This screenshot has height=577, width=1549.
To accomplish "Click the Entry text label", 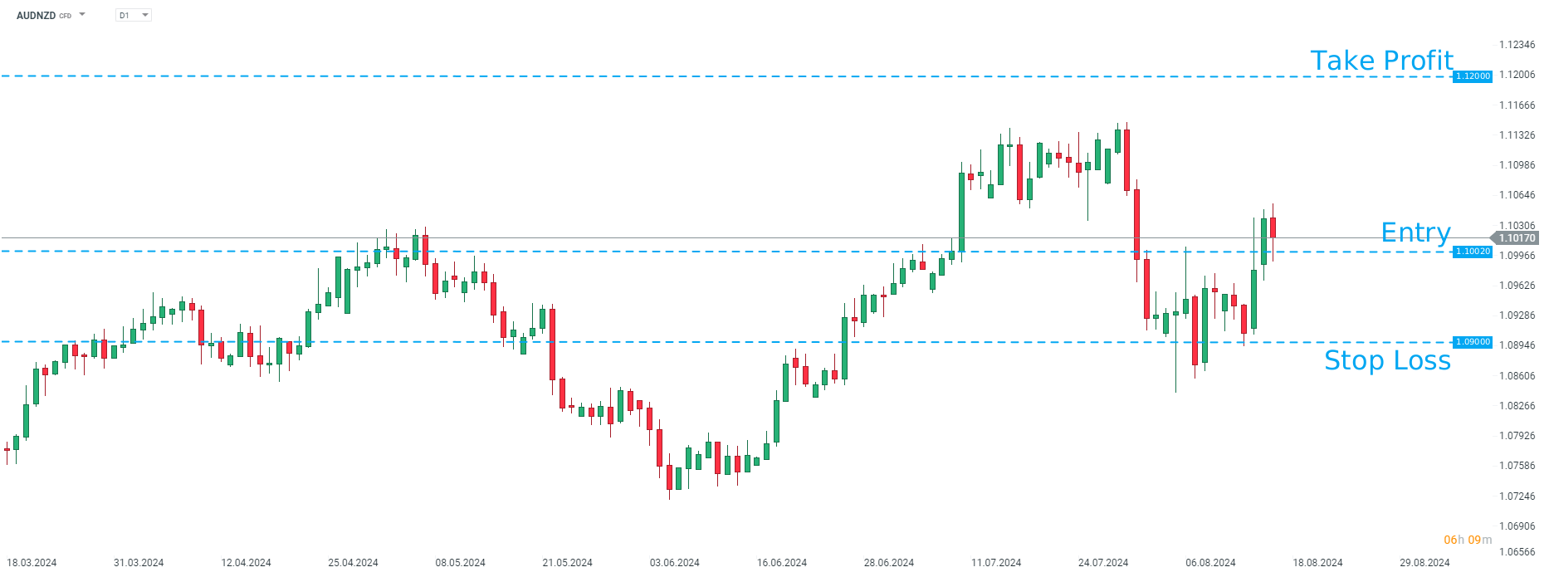I will (1415, 232).
